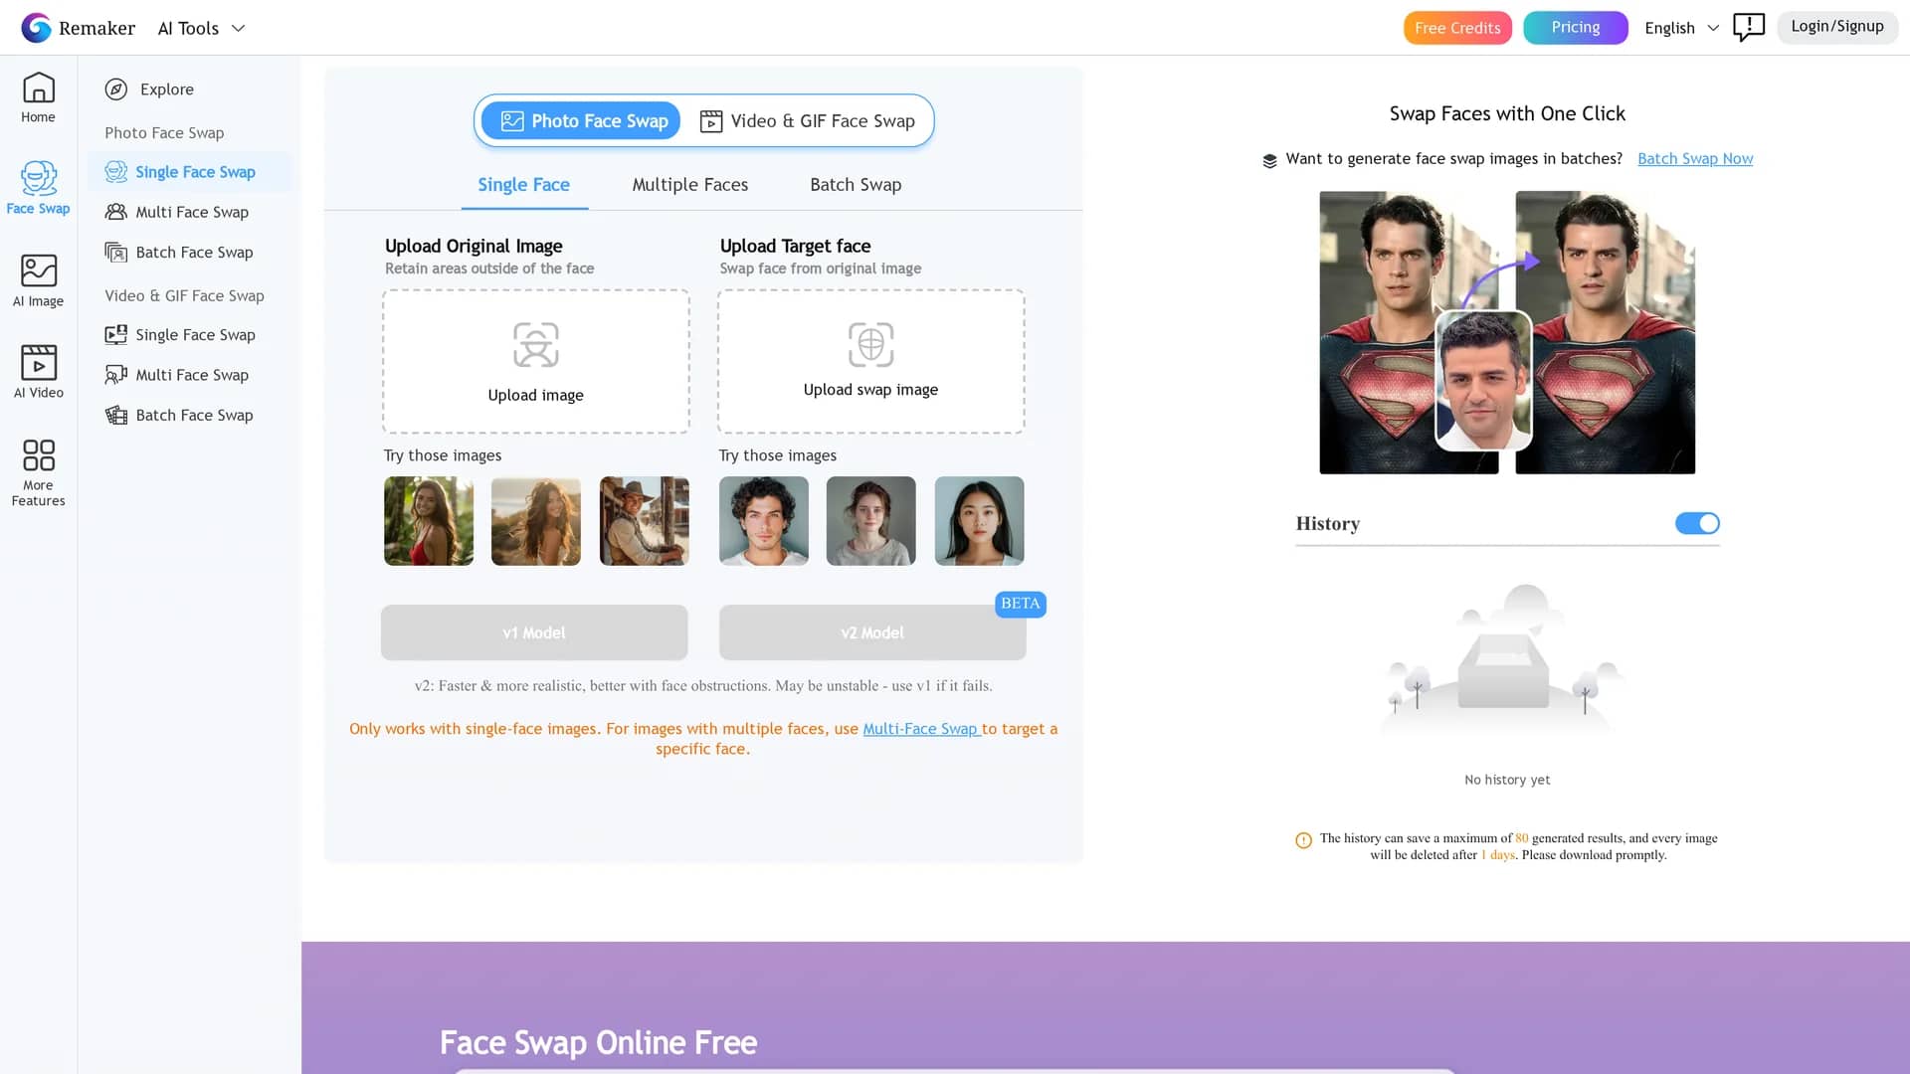Open the English language dropdown
This screenshot has height=1074, width=1910.
[1681, 28]
